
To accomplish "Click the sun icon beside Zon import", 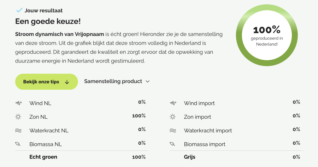I will [173, 117].
